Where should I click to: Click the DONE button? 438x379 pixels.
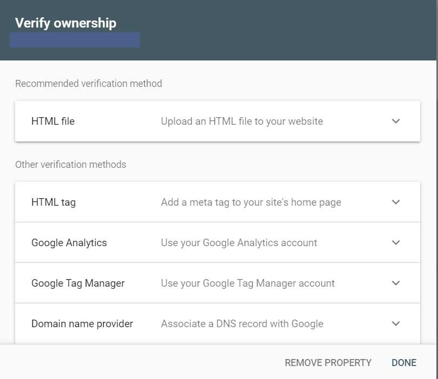404,362
